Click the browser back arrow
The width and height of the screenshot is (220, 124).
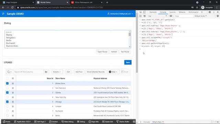[3, 8]
